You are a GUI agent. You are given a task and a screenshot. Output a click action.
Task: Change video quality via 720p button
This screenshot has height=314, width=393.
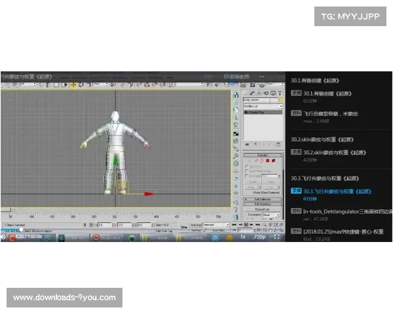pos(261,237)
